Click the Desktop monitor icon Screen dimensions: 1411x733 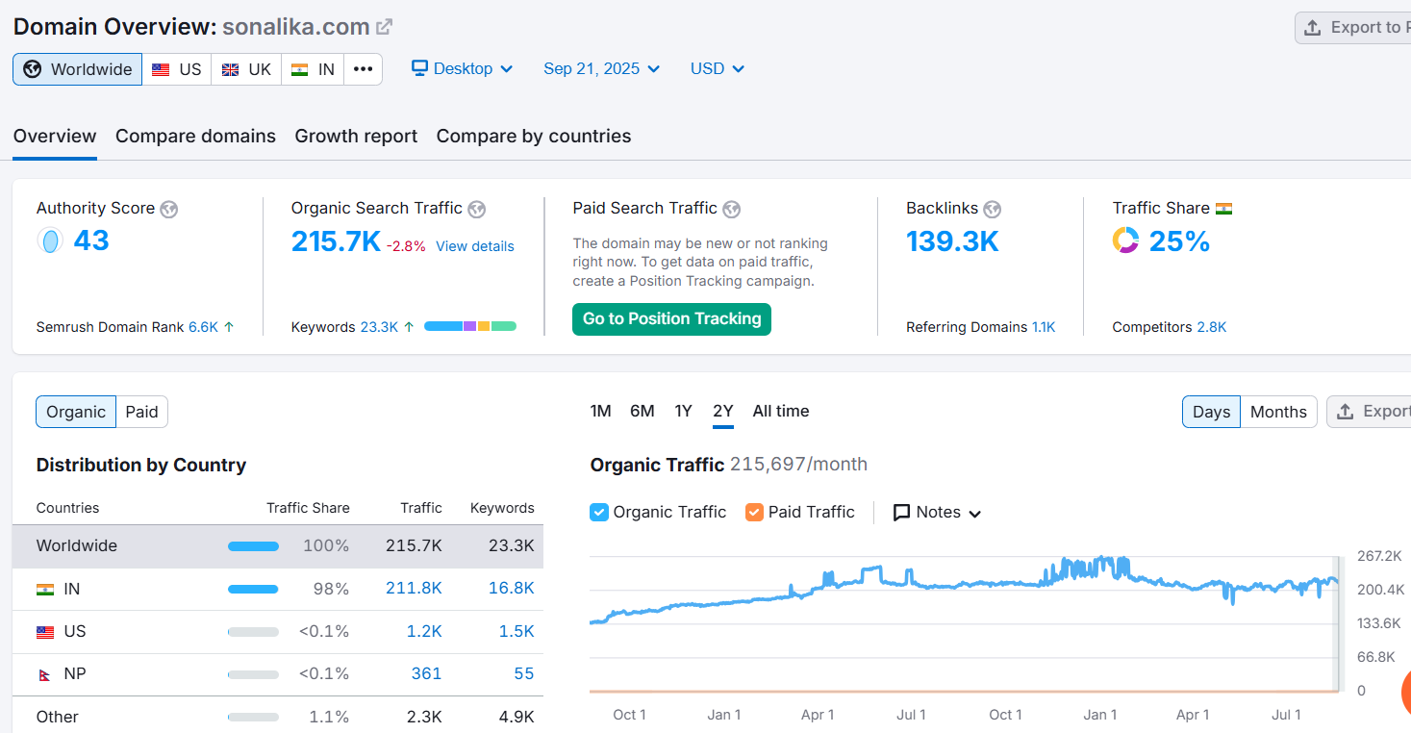point(419,68)
